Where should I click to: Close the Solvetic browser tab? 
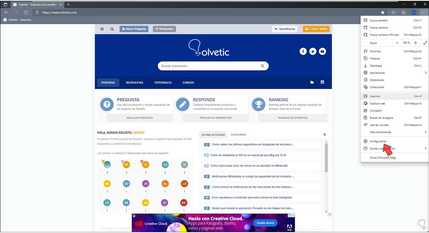[x=61, y=5]
